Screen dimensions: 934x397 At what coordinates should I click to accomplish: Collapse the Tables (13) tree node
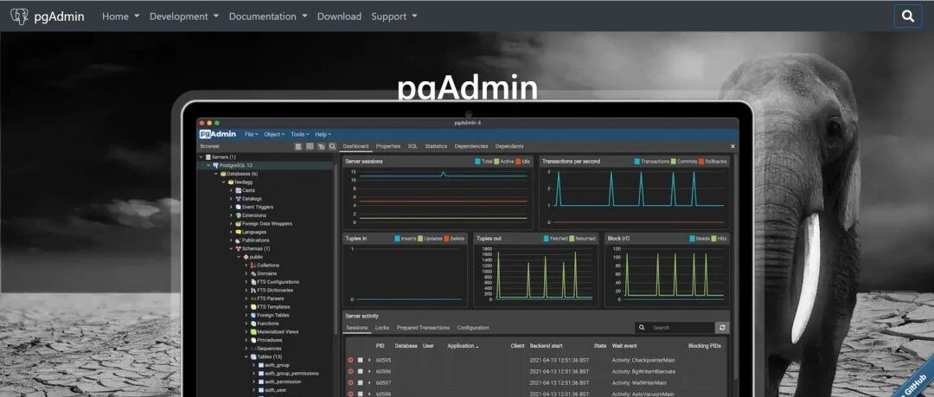coord(246,356)
